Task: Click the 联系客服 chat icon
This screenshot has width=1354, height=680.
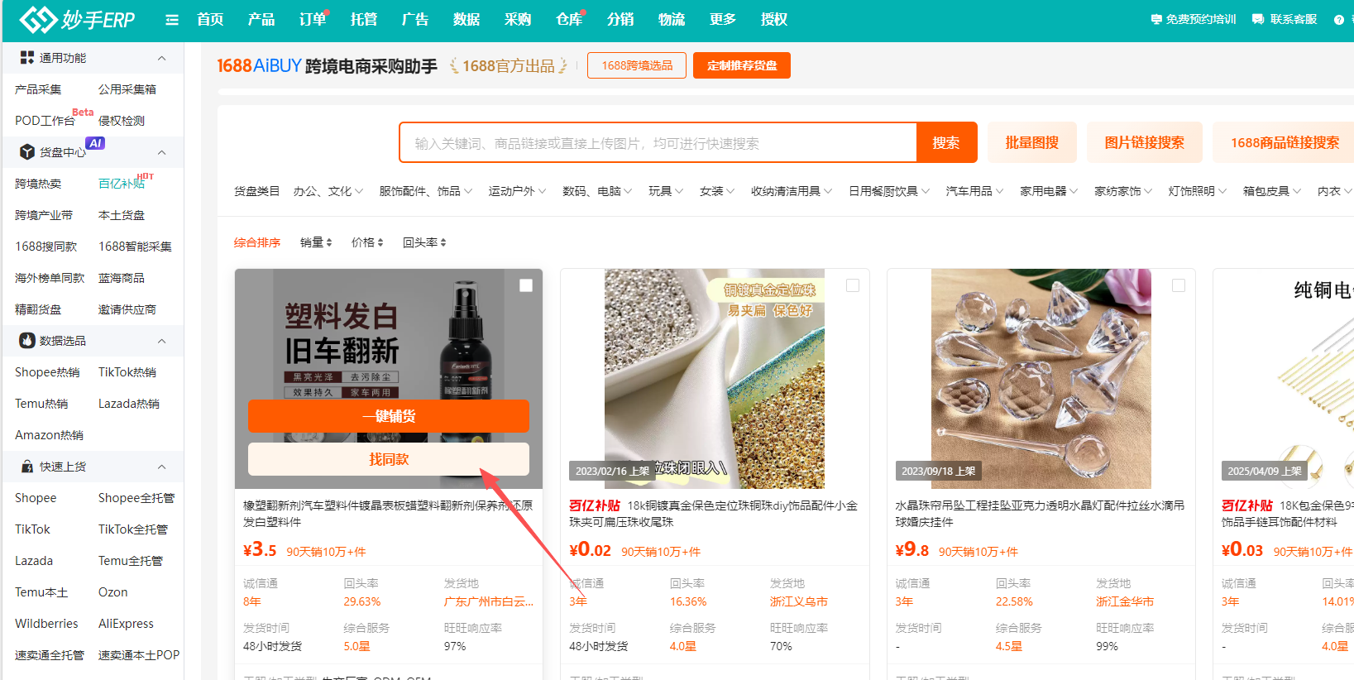Action: (x=1258, y=19)
